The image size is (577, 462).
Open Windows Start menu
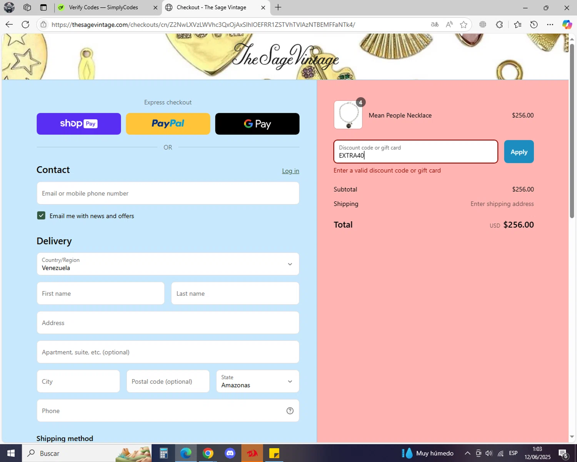tap(11, 453)
